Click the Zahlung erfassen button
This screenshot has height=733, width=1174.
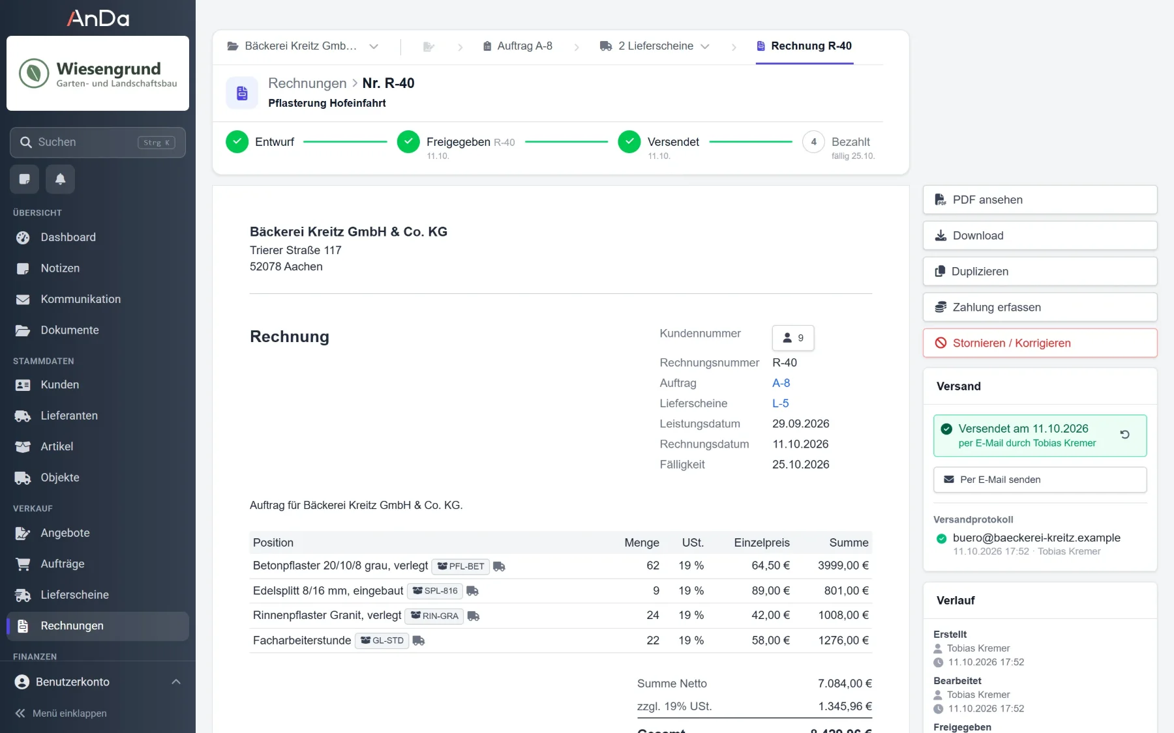click(1040, 307)
